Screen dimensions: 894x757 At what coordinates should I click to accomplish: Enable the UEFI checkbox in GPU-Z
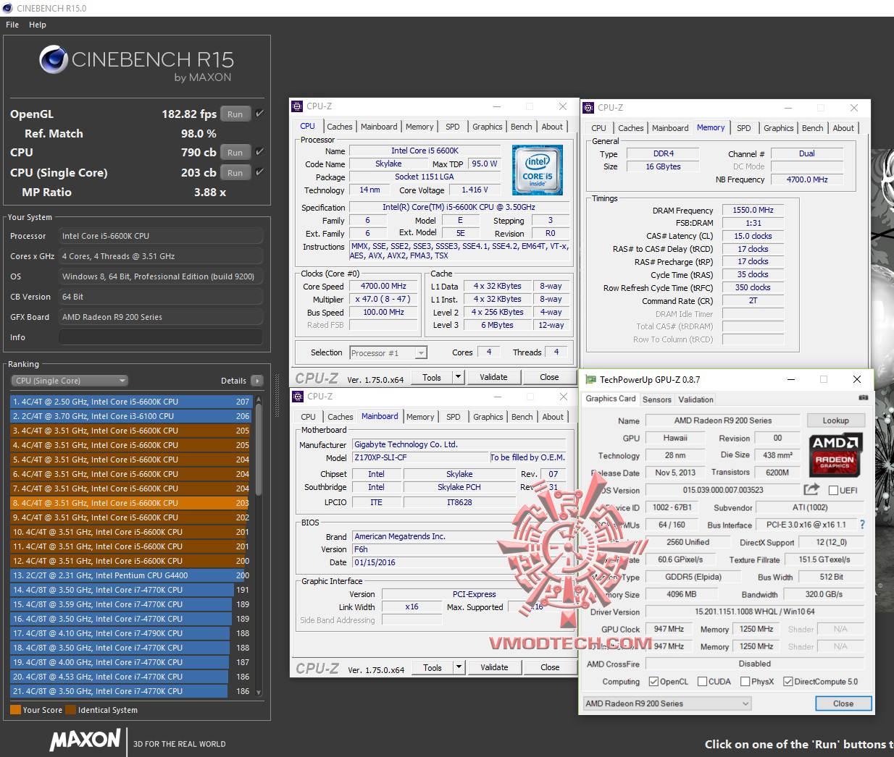click(x=833, y=490)
